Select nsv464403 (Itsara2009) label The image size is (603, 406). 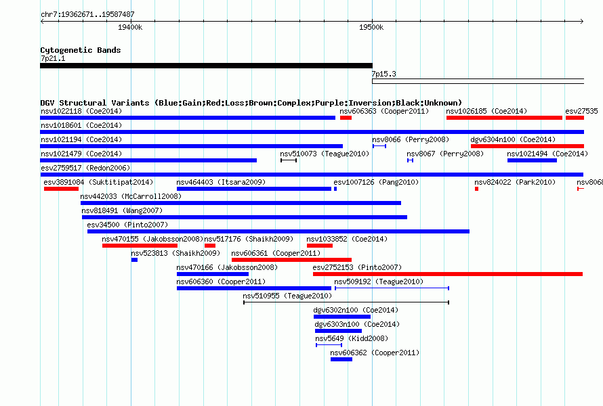click(221, 182)
